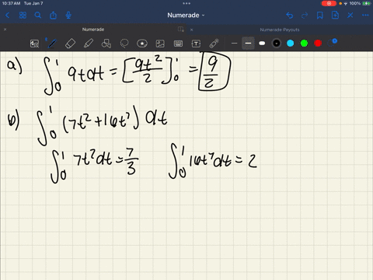
Task: Close the Numerade tab
Action: coord(5,30)
